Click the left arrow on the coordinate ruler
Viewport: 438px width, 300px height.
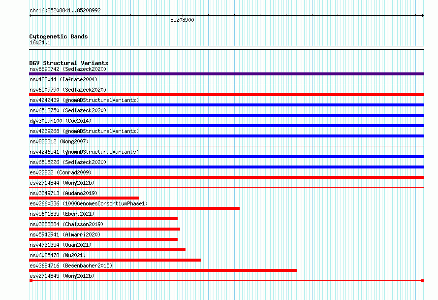(31, 16)
